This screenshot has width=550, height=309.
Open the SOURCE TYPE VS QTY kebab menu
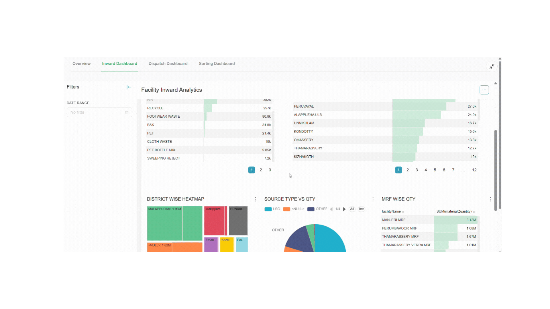[x=373, y=199]
